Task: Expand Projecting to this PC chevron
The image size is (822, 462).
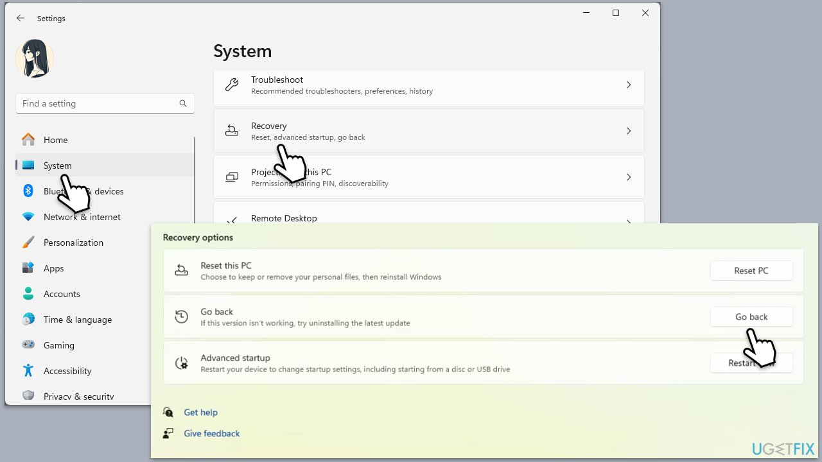Action: [x=629, y=177]
